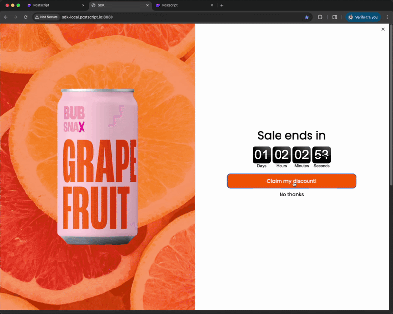This screenshot has width=393, height=314.
Task: Click the red macOS close window button
Action: (7, 5)
